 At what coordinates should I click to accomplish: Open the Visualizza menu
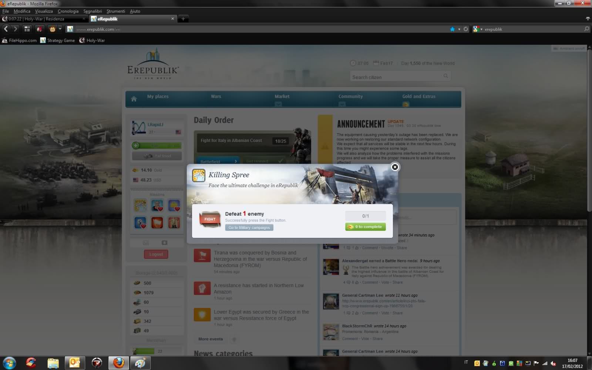tap(44, 11)
